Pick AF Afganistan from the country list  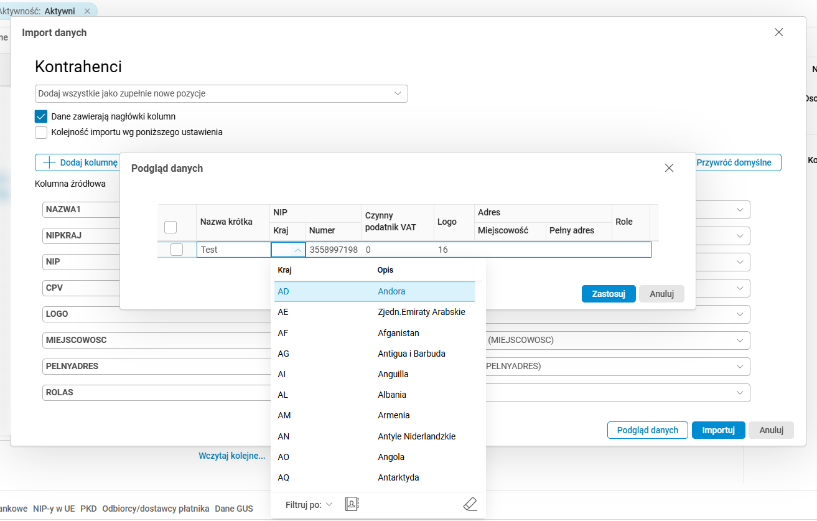[375, 333]
